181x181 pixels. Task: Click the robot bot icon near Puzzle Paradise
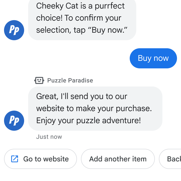pos(39,80)
